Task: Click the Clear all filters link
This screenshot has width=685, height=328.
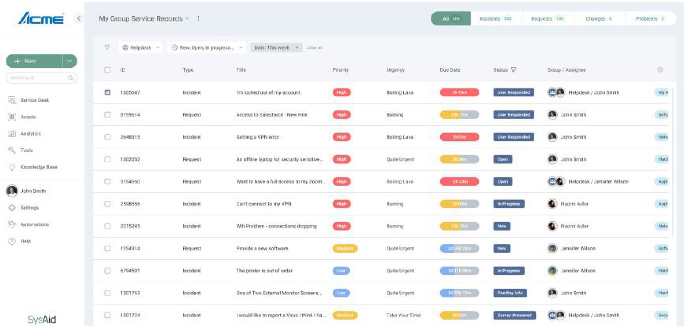Action: 315,48
